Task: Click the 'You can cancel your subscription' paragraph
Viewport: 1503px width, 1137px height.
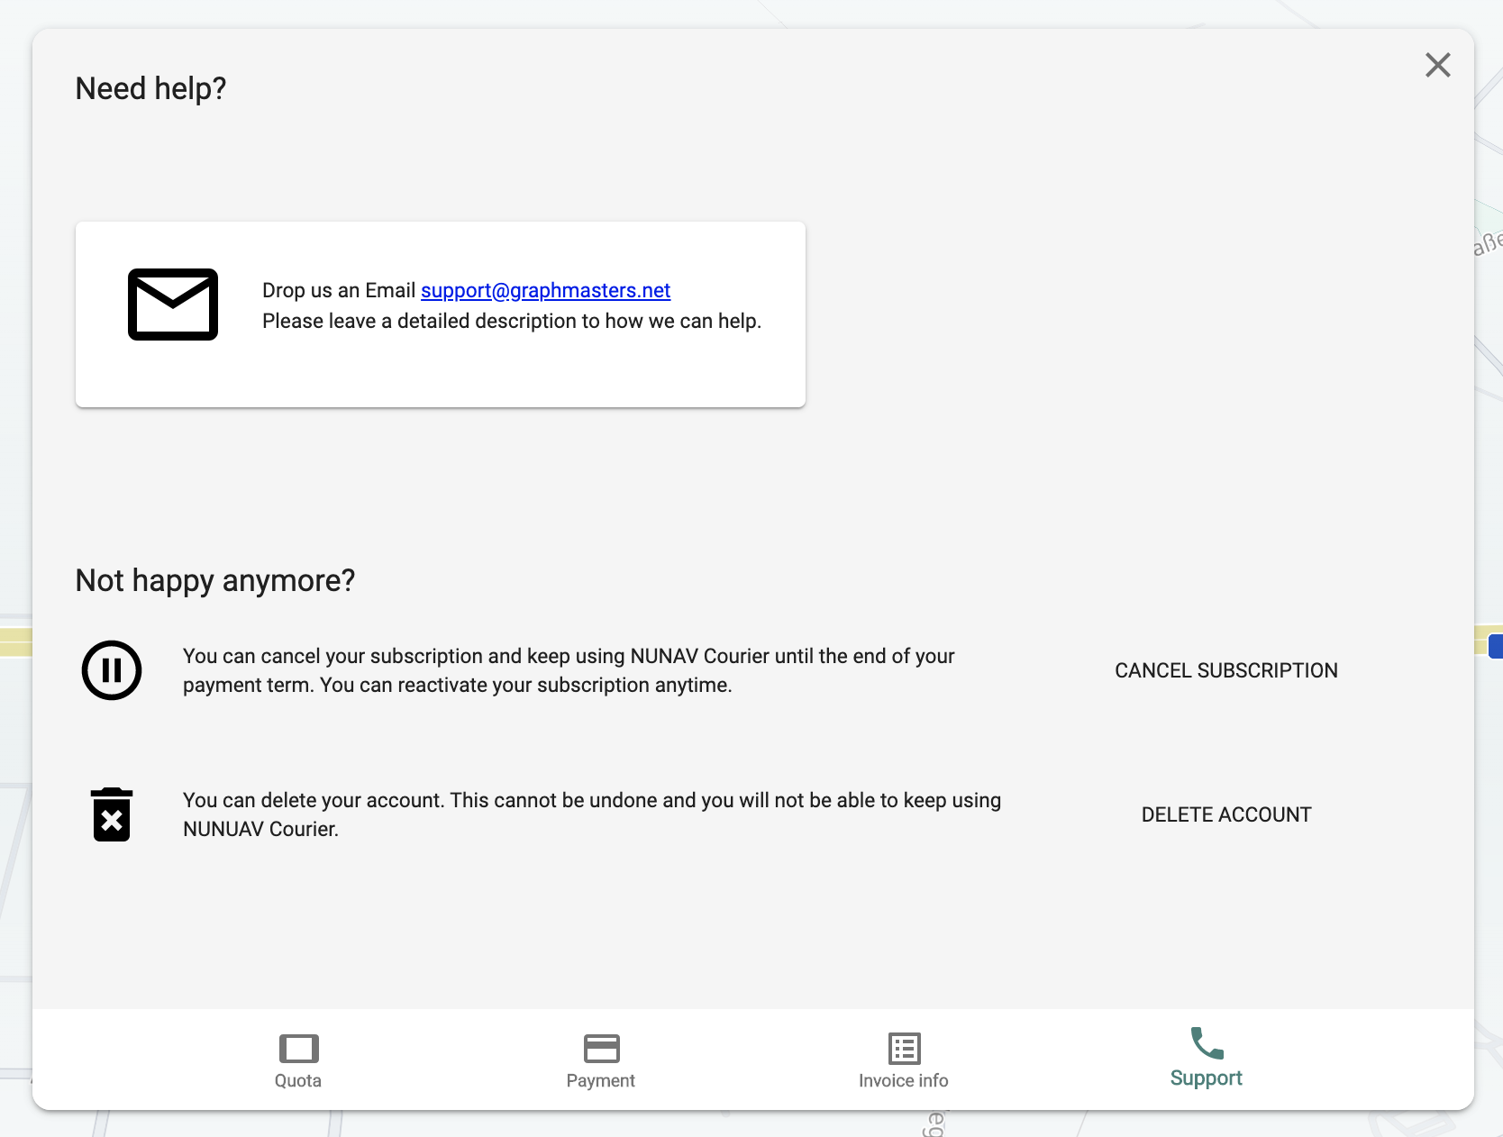Action: pos(569,670)
